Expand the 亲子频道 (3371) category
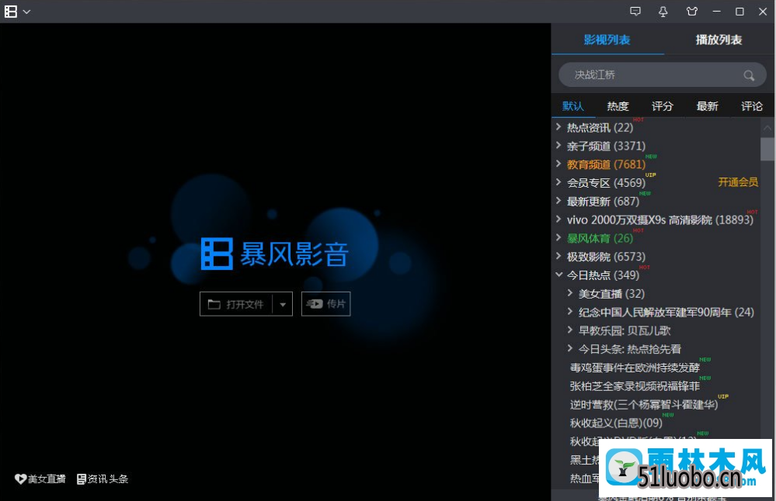The width and height of the screenshot is (776, 501). (559, 145)
